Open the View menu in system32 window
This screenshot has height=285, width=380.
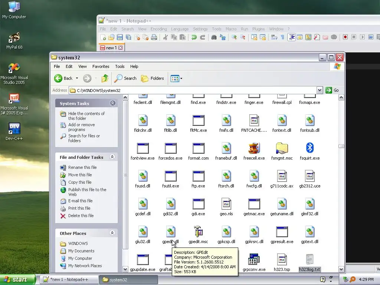pyautogui.click(x=82, y=66)
